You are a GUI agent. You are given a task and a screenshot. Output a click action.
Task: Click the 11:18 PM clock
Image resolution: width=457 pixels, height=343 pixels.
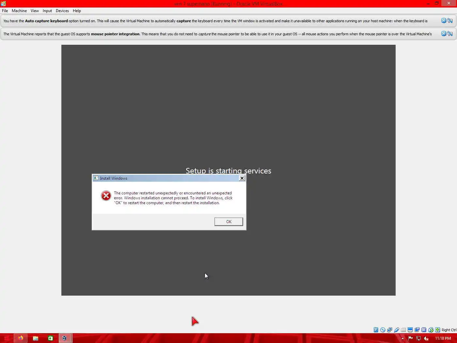pos(443,338)
